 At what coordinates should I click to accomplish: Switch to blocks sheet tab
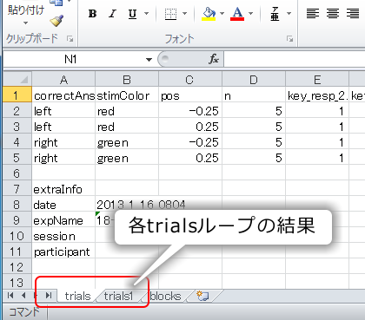tap(166, 296)
